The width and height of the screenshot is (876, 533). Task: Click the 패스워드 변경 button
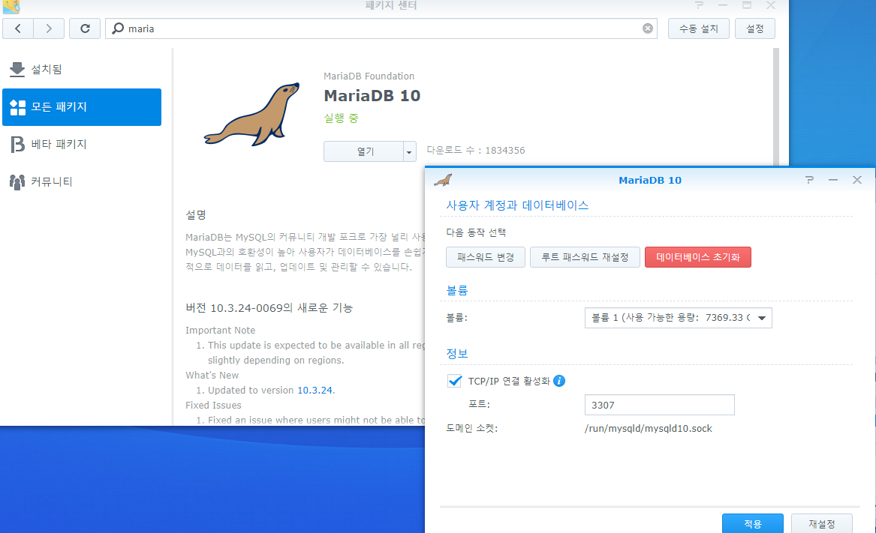pyautogui.click(x=486, y=257)
